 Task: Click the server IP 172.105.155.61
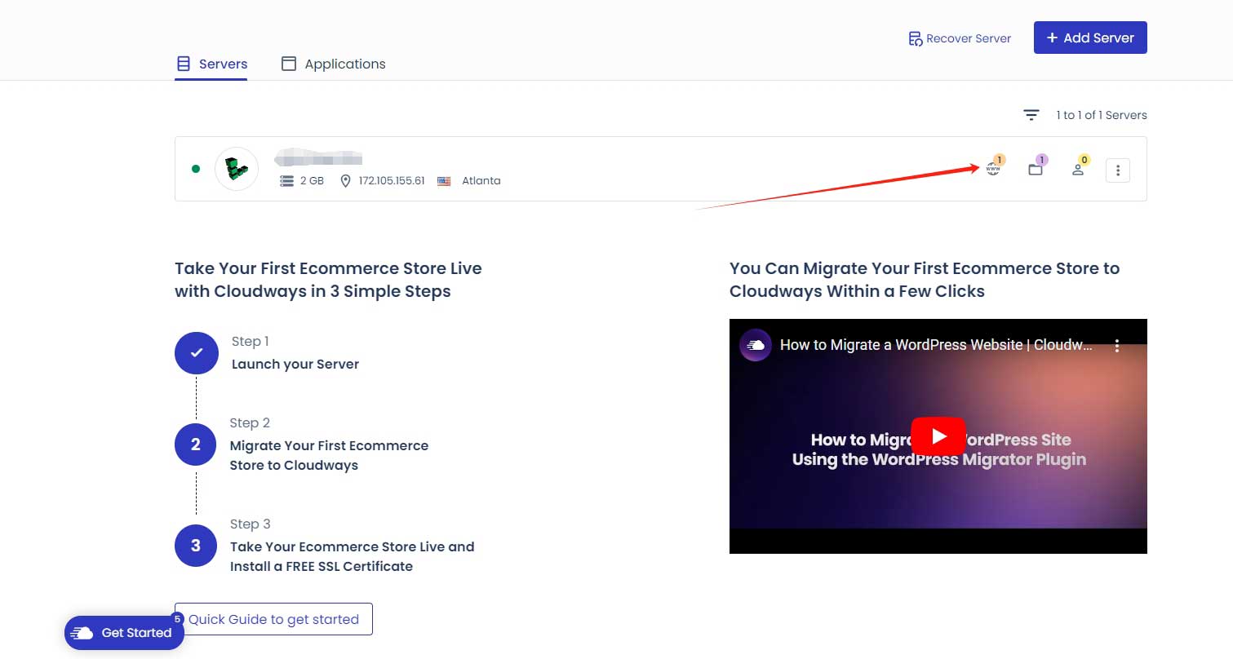tap(392, 181)
